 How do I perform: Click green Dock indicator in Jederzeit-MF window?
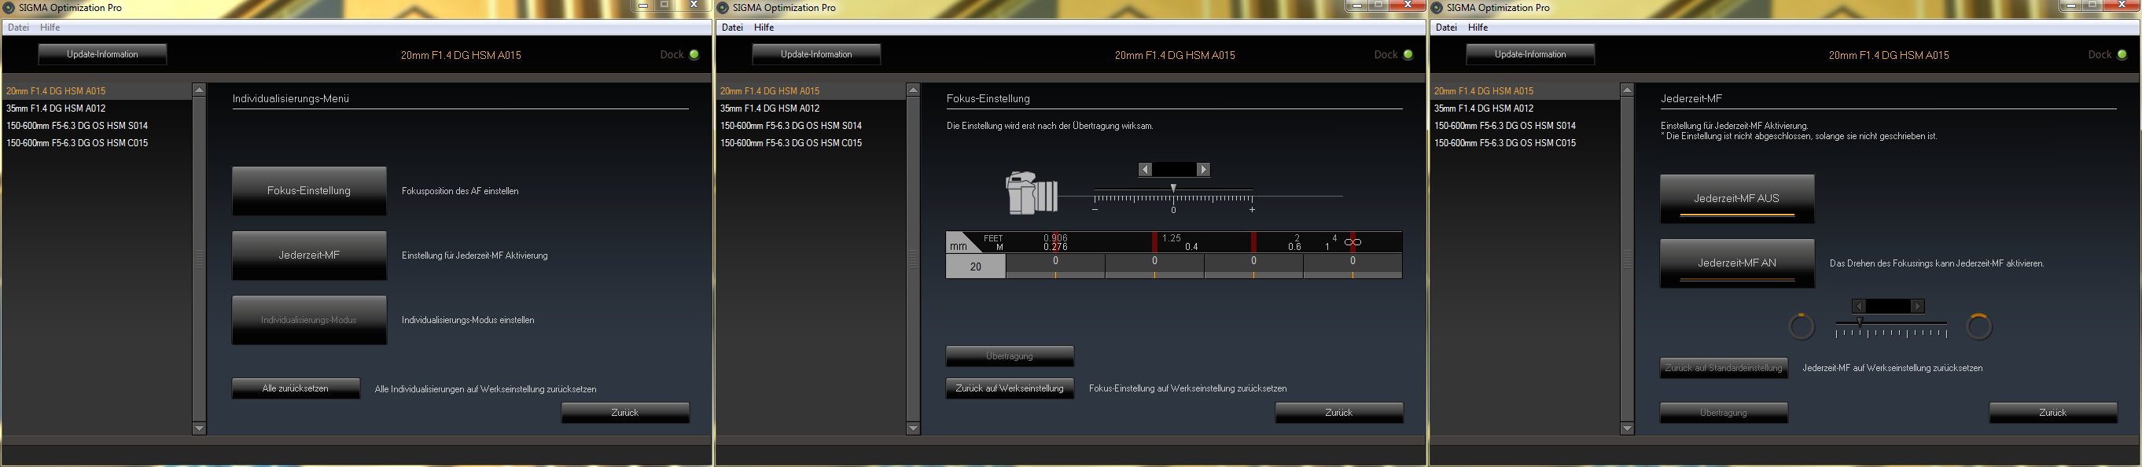point(2122,55)
